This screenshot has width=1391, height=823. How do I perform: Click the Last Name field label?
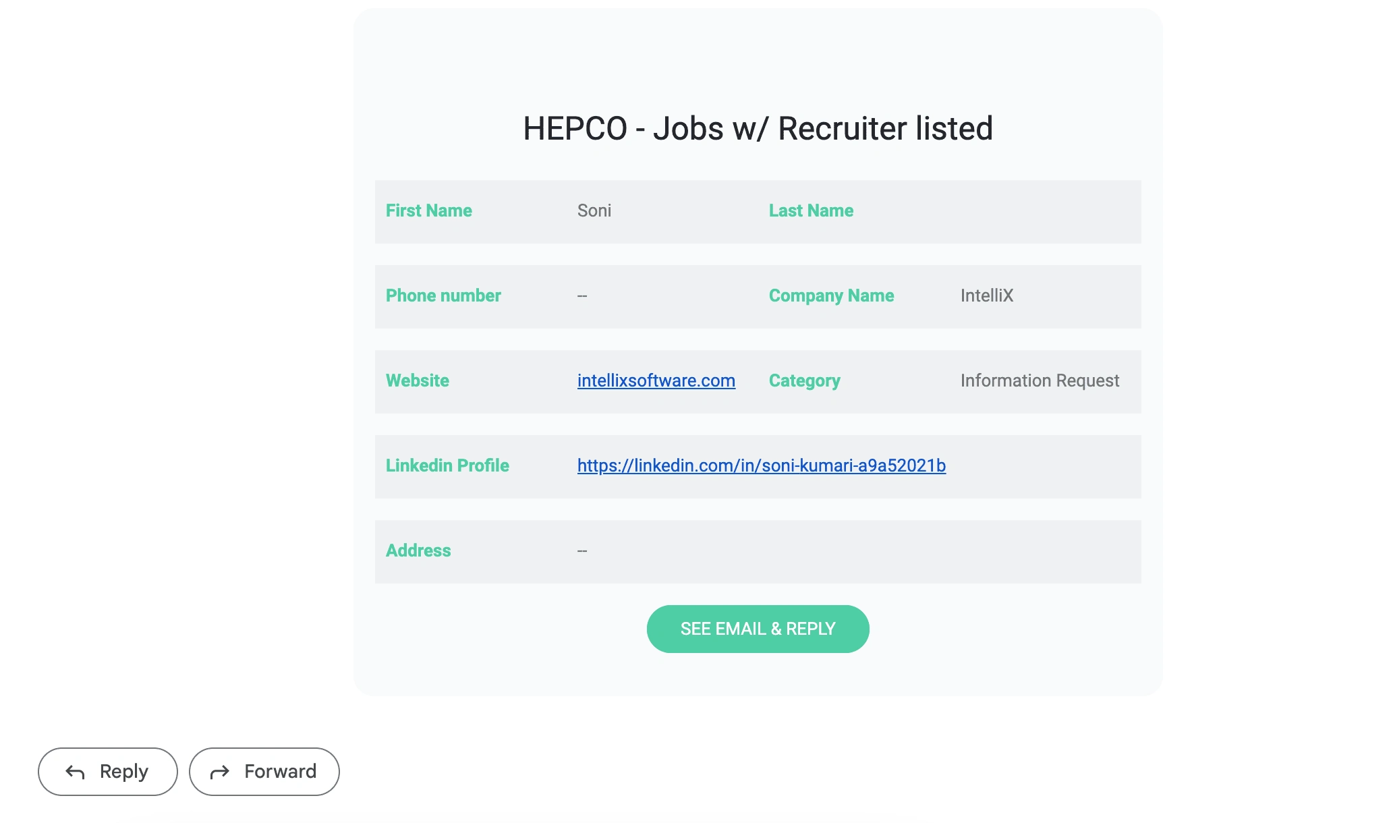point(811,210)
